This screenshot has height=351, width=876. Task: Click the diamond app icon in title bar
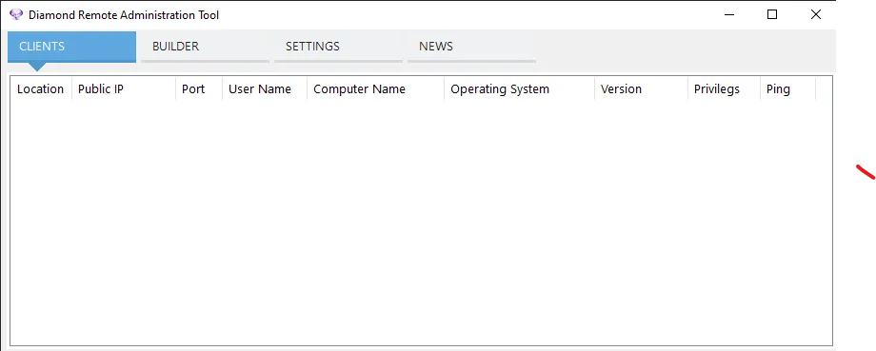[x=16, y=15]
